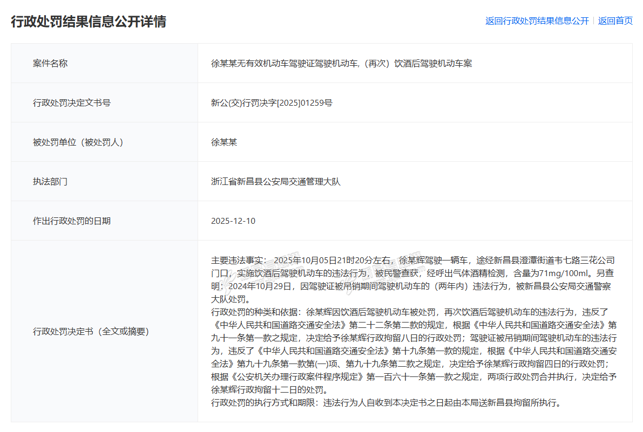Viewport: 643px width, 432px height.
Task: Click the 浙江省新昌县公安局交通管理大队 department value
Action: point(276,182)
